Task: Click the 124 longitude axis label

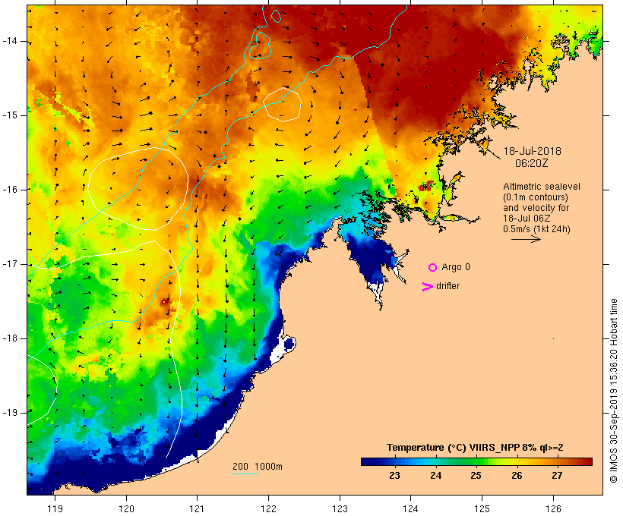Action: click(410, 508)
